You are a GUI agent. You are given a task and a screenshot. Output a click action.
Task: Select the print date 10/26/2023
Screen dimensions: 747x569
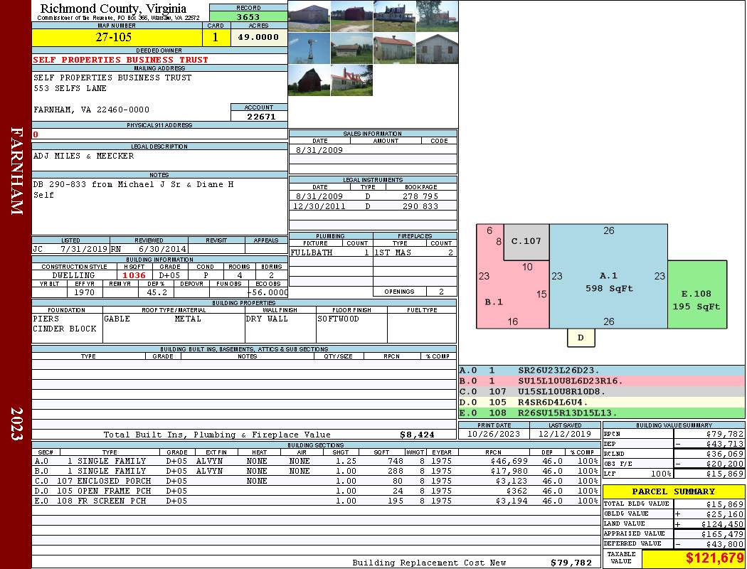[494, 435]
